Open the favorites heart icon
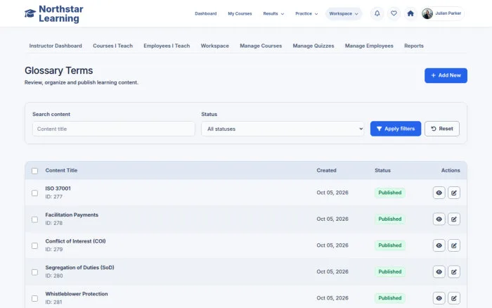The image size is (492, 308). (x=394, y=13)
